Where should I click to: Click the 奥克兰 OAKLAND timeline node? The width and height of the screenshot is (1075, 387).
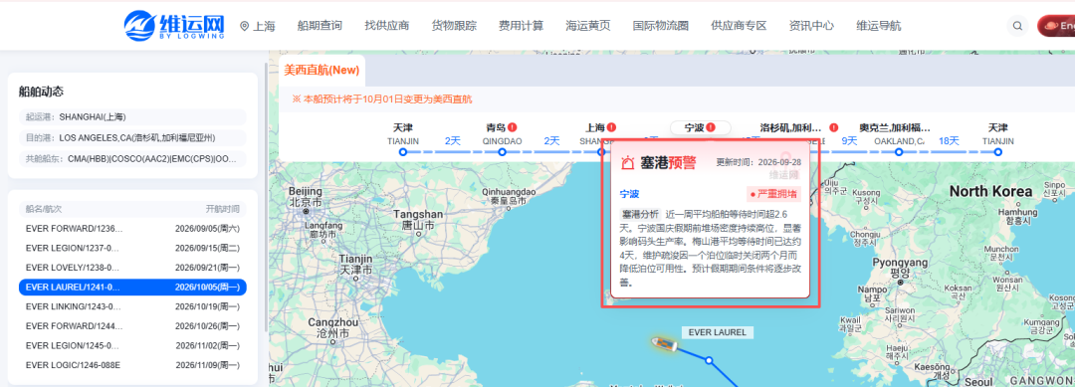899,152
